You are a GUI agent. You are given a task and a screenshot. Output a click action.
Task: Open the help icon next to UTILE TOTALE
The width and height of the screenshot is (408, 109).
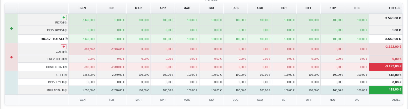coord(66,90)
